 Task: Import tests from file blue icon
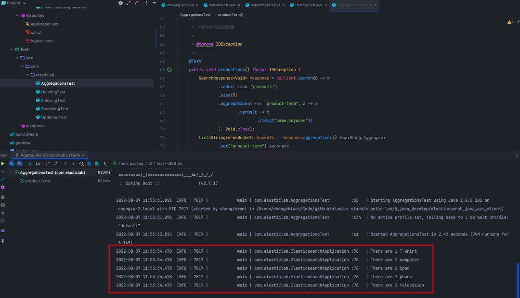click(x=89, y=163)
